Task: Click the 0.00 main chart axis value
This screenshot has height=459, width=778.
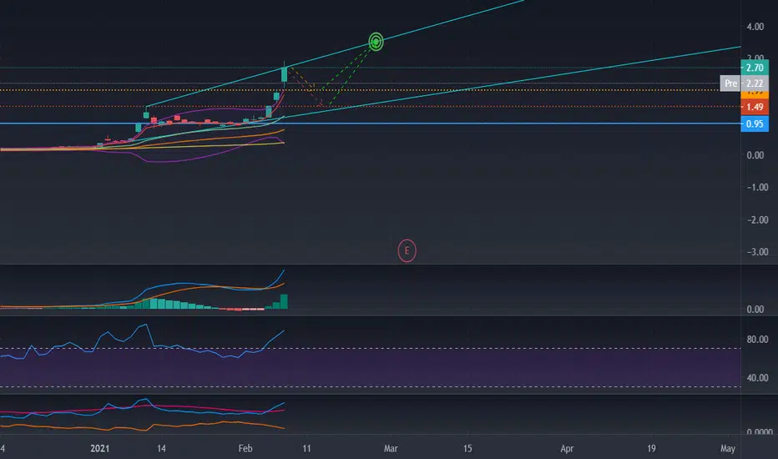Action: [755, 155]
